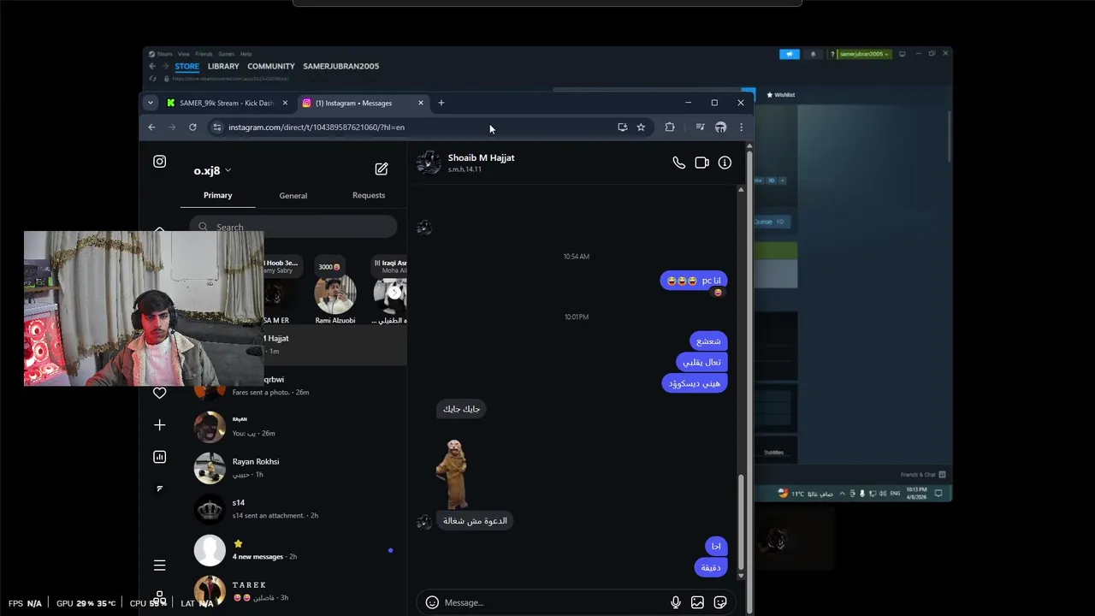
Task: Open Chrome extensions puzzle icon
Action: tap(670, 127)
